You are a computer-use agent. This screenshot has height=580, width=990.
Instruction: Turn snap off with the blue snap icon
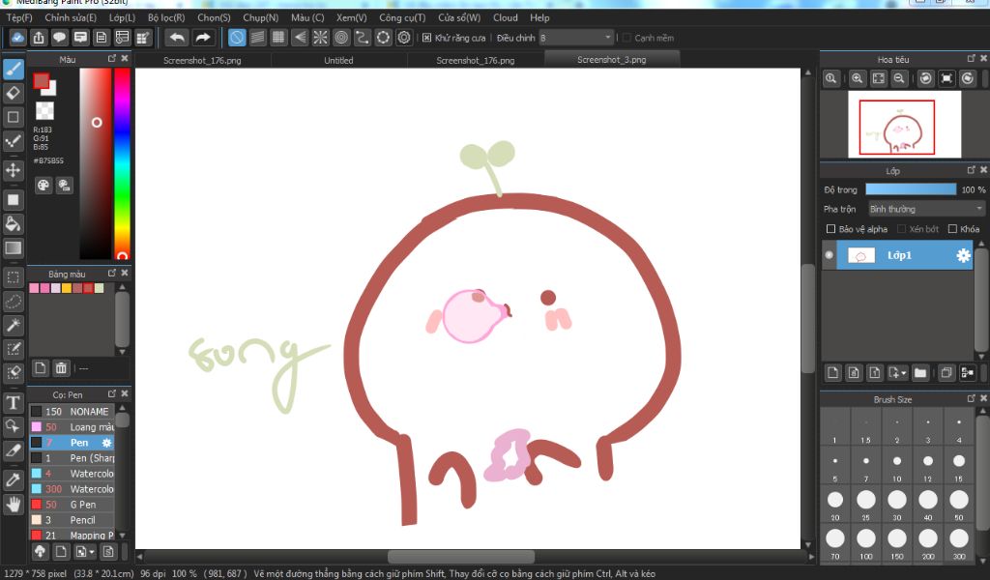pyautogui.click(x=237, y=38)
